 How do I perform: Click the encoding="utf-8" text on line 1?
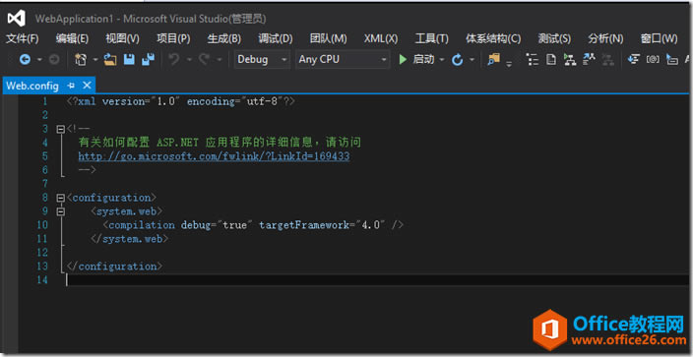[235, 101]
